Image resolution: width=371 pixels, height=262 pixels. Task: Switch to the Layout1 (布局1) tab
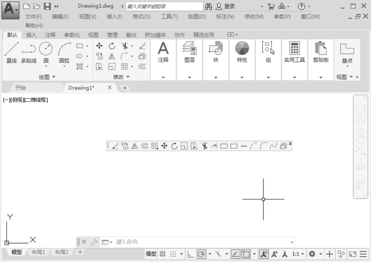pos(38,252)
